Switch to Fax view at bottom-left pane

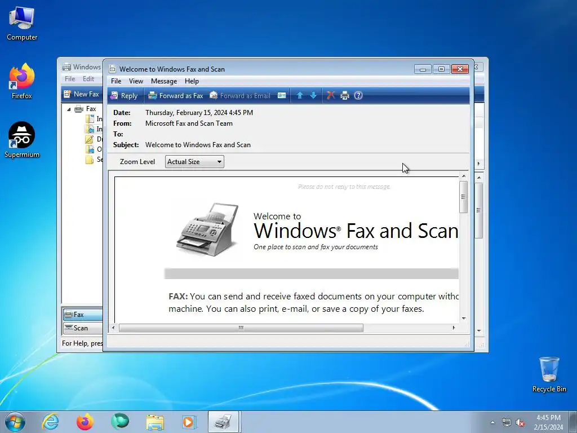(83, 315)
